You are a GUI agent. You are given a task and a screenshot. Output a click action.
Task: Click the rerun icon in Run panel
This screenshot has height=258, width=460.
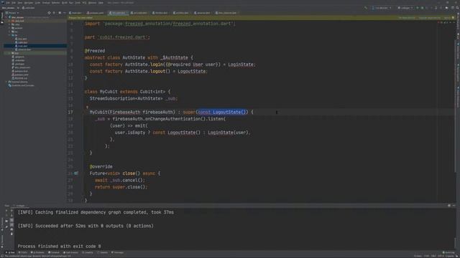point(6,211)
